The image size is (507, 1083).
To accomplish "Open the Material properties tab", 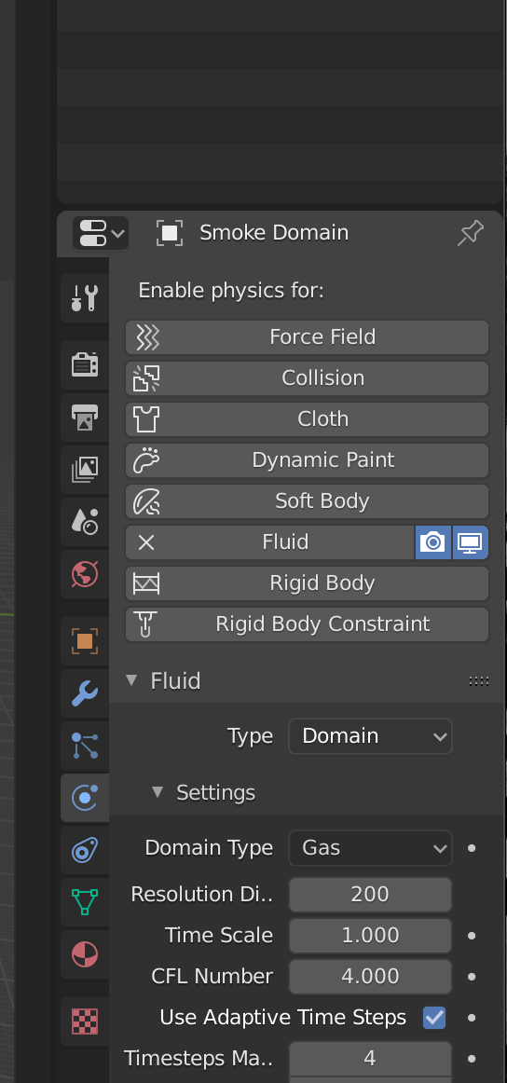I will tap(85, 954).
